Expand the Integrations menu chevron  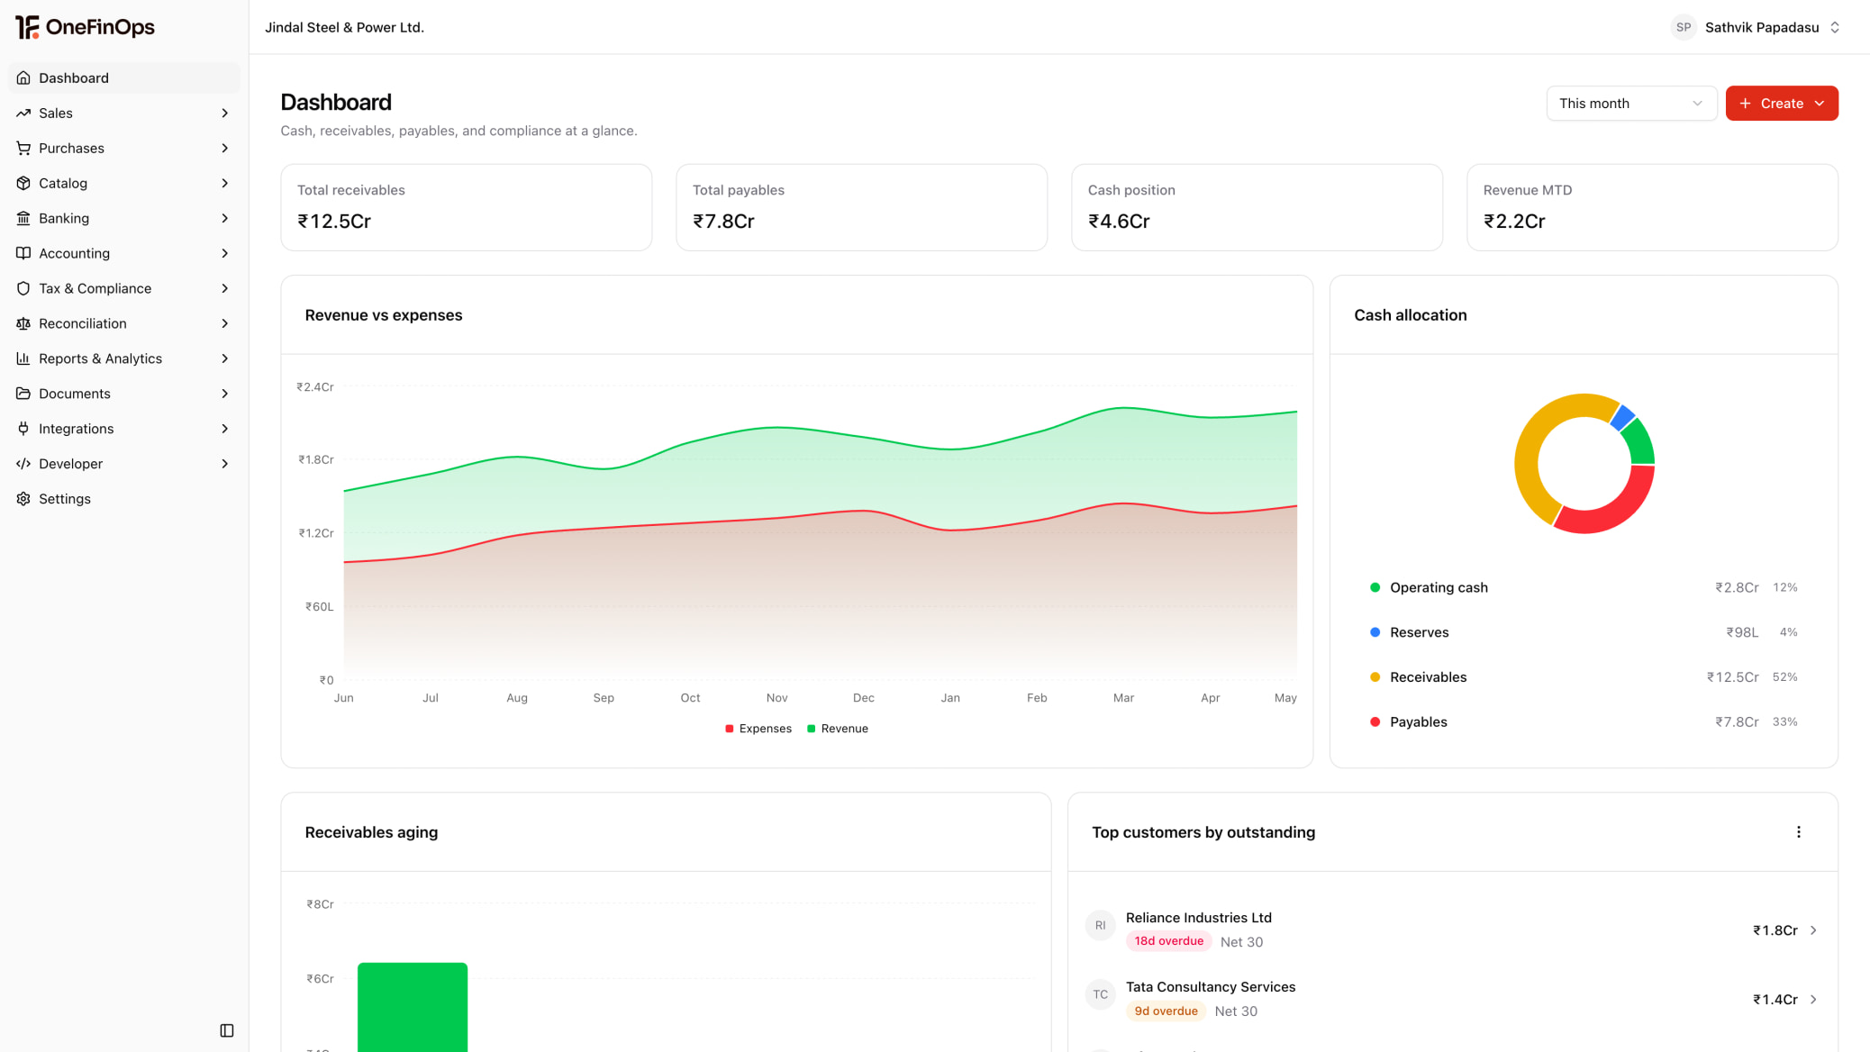(x=225, y=430)
